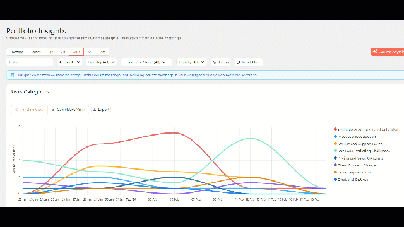Expand the Industry (All) filter dropdown
Viewport: 404px width, 227px height.
pyautogui.click(x=102, y=62)
